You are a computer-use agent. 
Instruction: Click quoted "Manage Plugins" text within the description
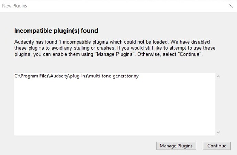tap(115, 54)
